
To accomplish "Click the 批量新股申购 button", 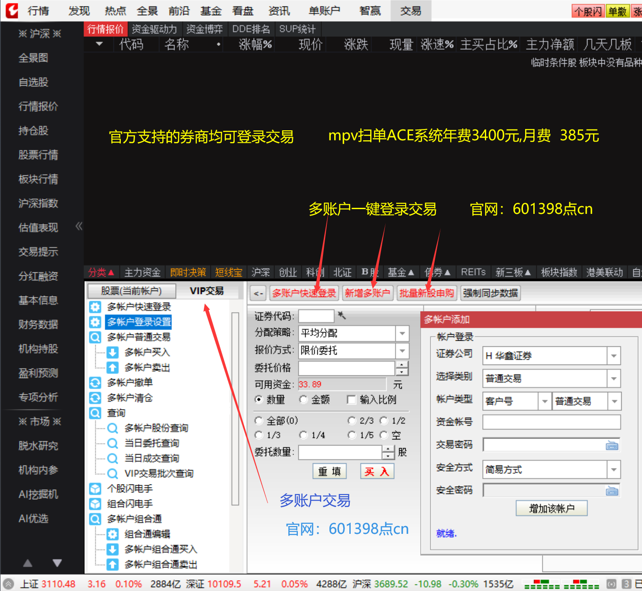I will 426,293.
